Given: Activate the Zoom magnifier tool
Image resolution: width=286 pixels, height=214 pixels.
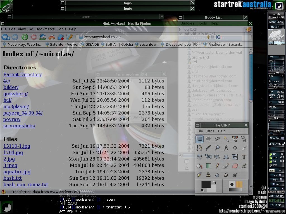Looking at the screenshot, I should click(217, 148).
